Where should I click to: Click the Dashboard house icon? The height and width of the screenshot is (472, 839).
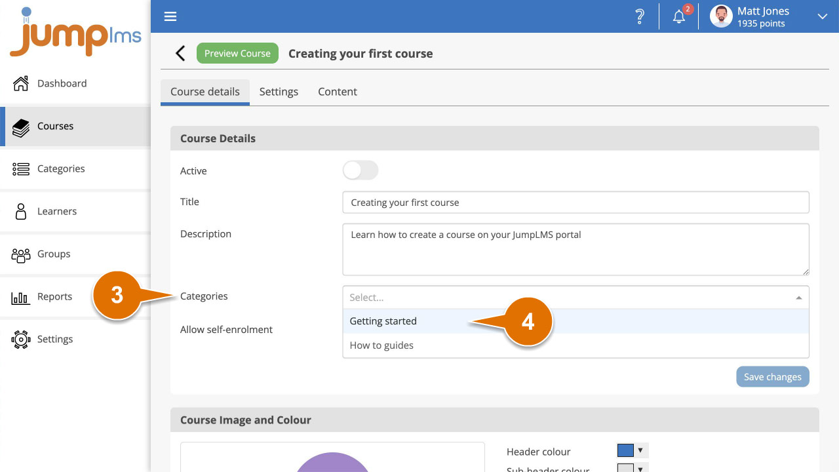21,83
